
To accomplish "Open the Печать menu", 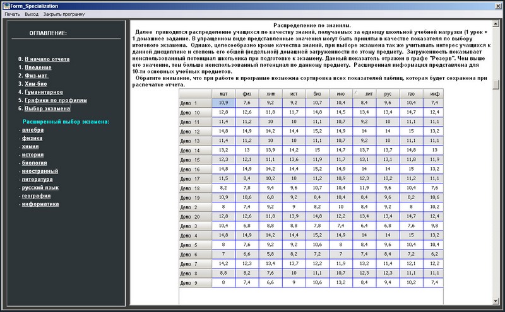I will 12,13.
